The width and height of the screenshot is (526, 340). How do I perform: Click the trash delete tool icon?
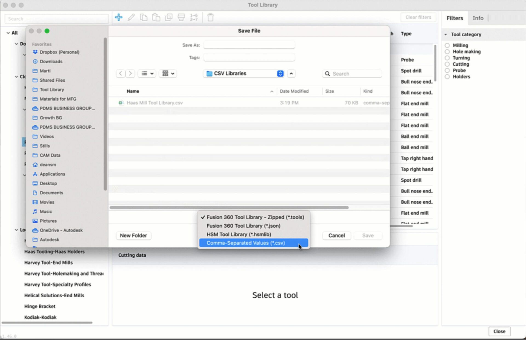[x=210, y=17]
